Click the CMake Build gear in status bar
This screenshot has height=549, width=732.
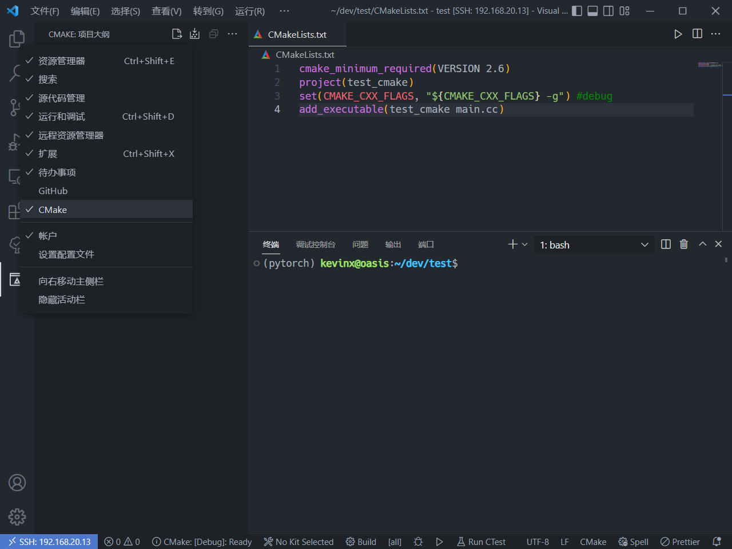tap(361, 542)
